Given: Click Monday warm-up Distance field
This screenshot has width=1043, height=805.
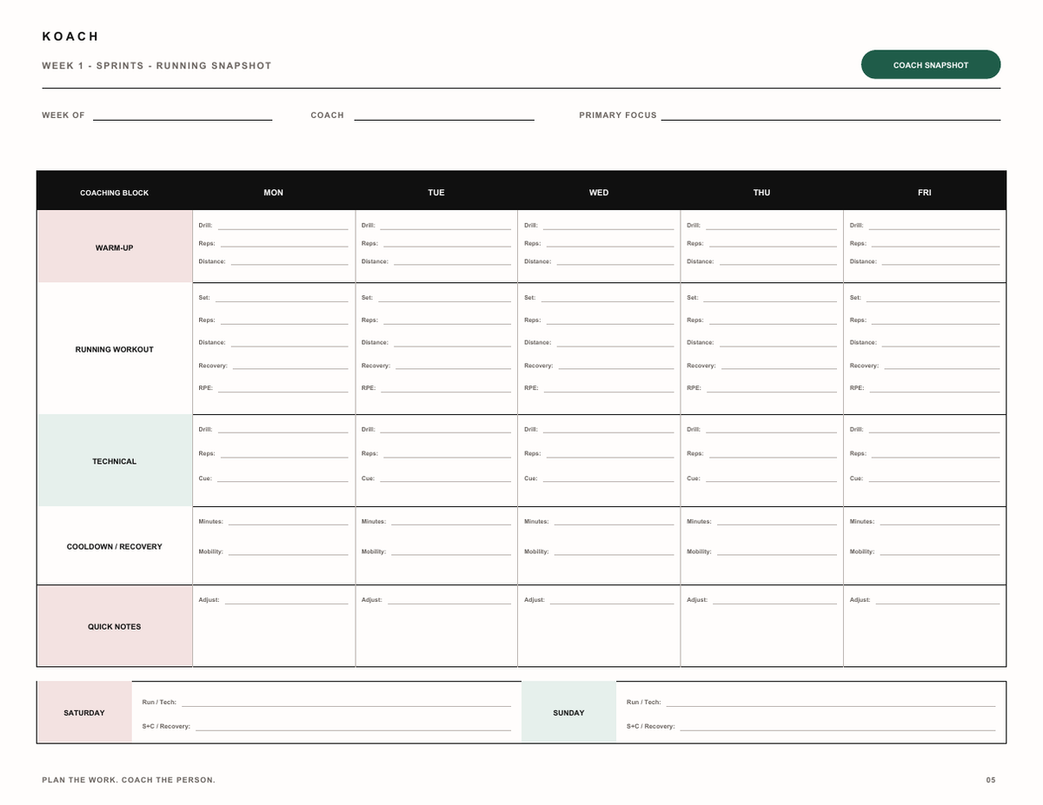Looking at the screenshot, I should pyautogui.click(x=289, y=261).
